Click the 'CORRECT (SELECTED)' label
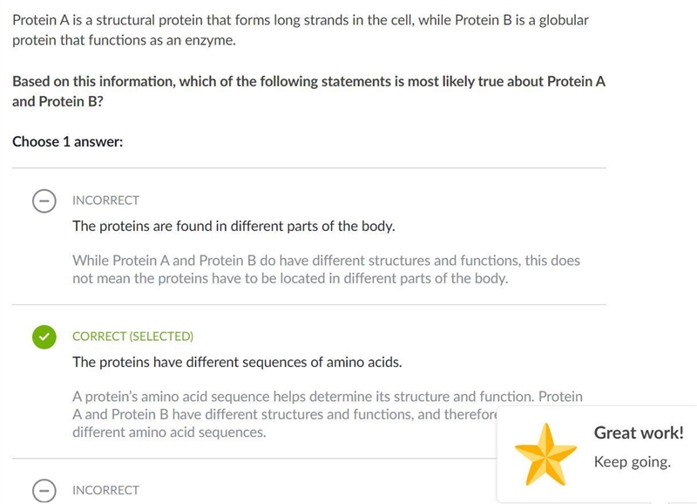697x504 pixels. pyautogui.click(x=133, y=337)
